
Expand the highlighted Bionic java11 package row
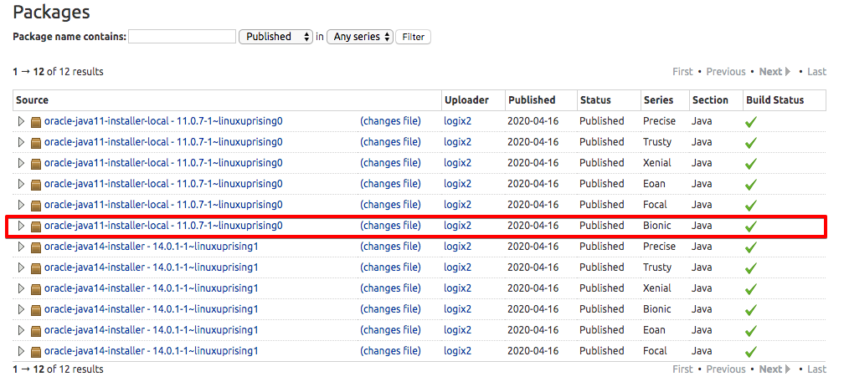pos(22,226)
